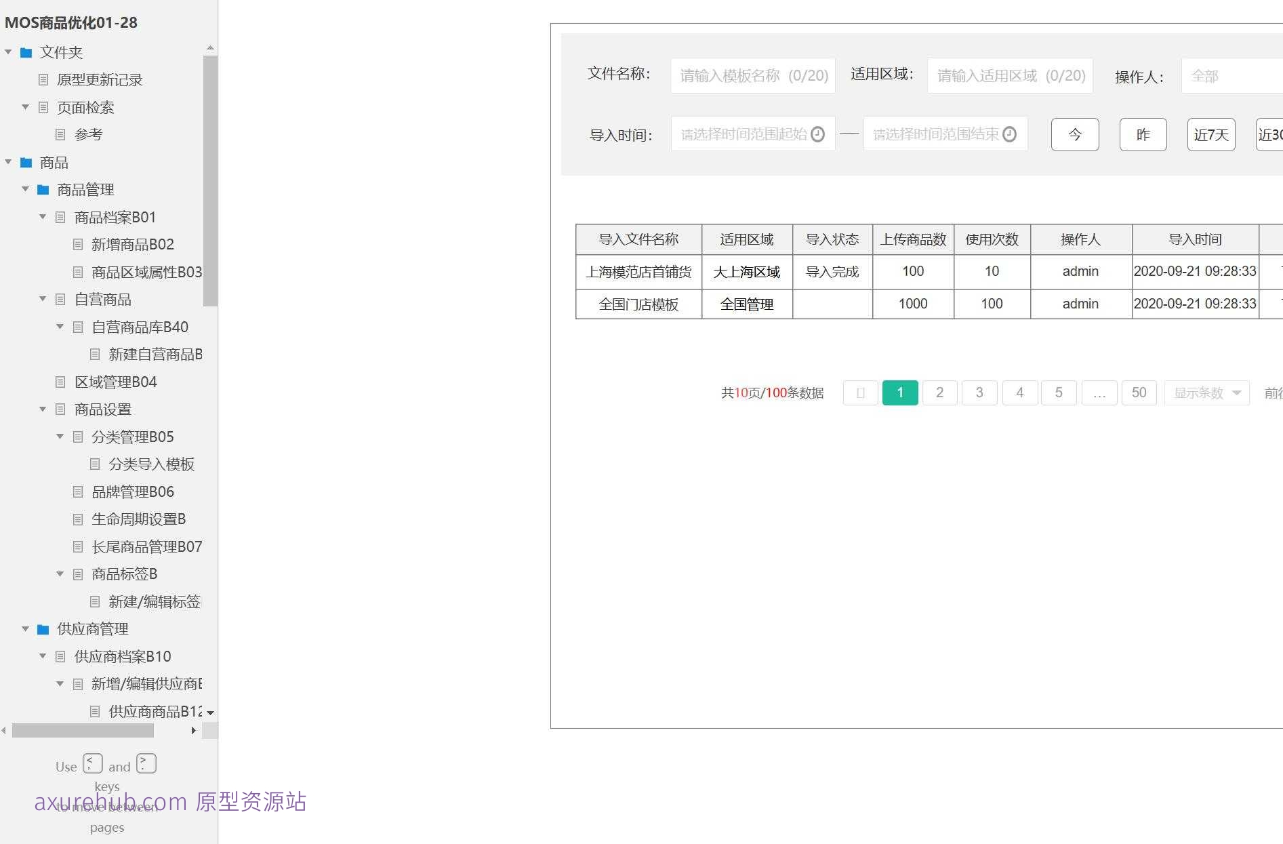Collapse the 分类管理B05 node
This screenshot has height=844, width=1283.
pos(60,437)
